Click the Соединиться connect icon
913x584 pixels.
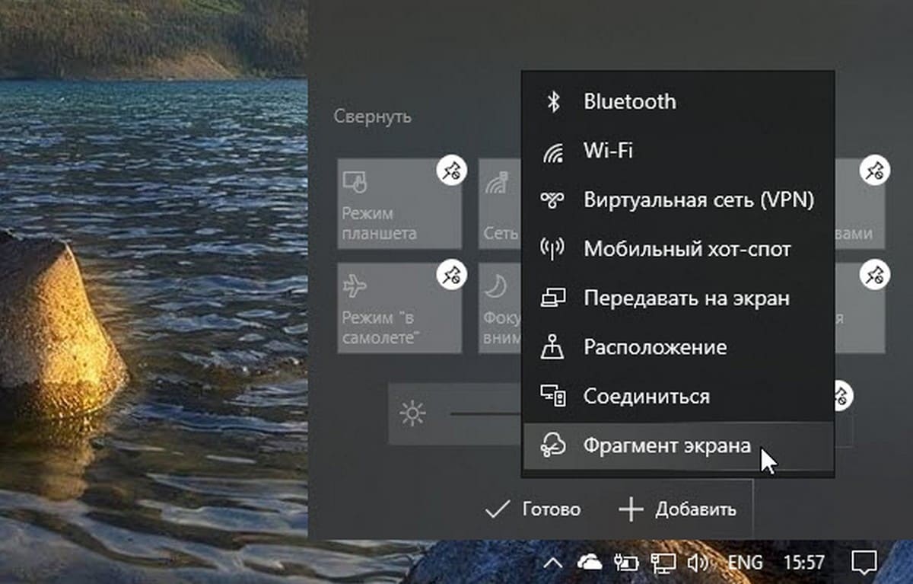pyautogui.click(x=552, y=397)
